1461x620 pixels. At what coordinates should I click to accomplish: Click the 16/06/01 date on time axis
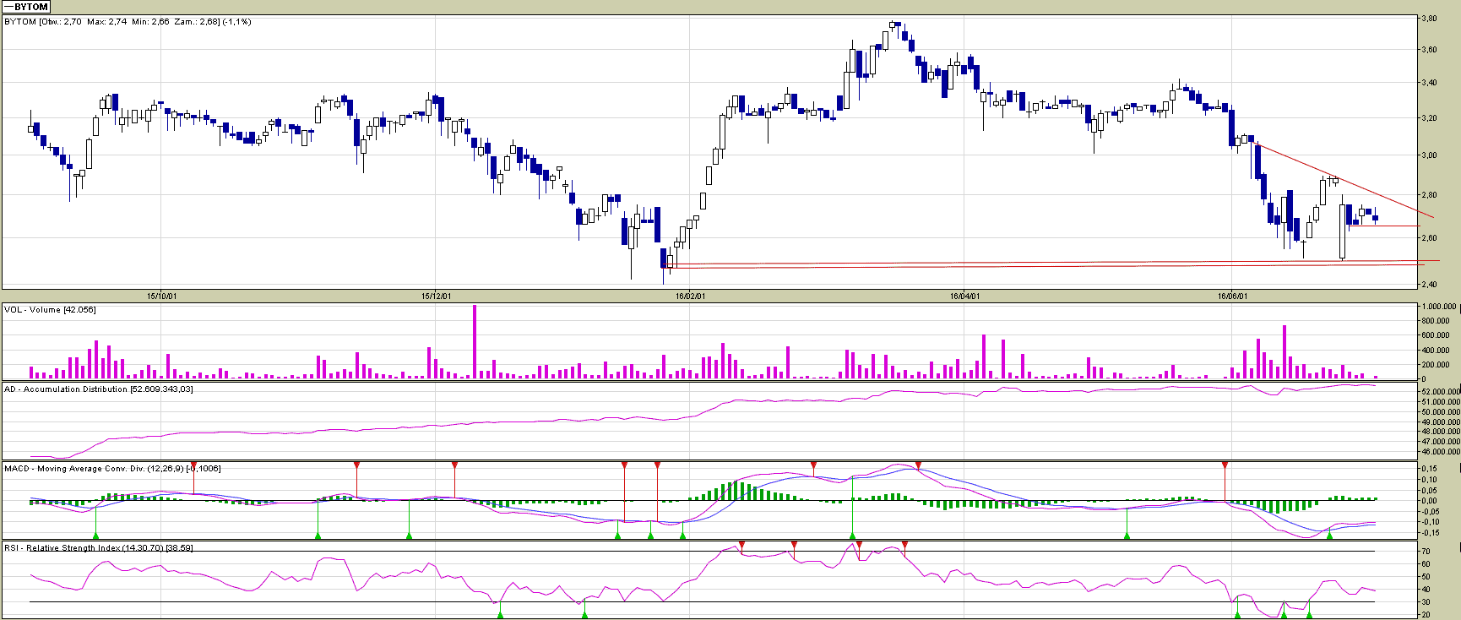coord(1232,296)
